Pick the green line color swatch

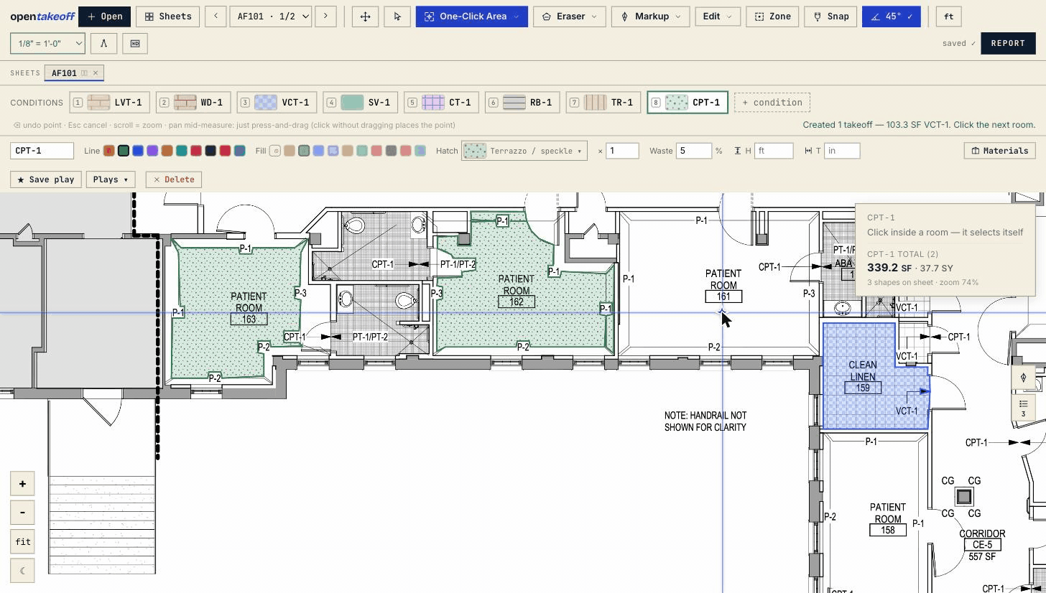click(x=124, y=151)
